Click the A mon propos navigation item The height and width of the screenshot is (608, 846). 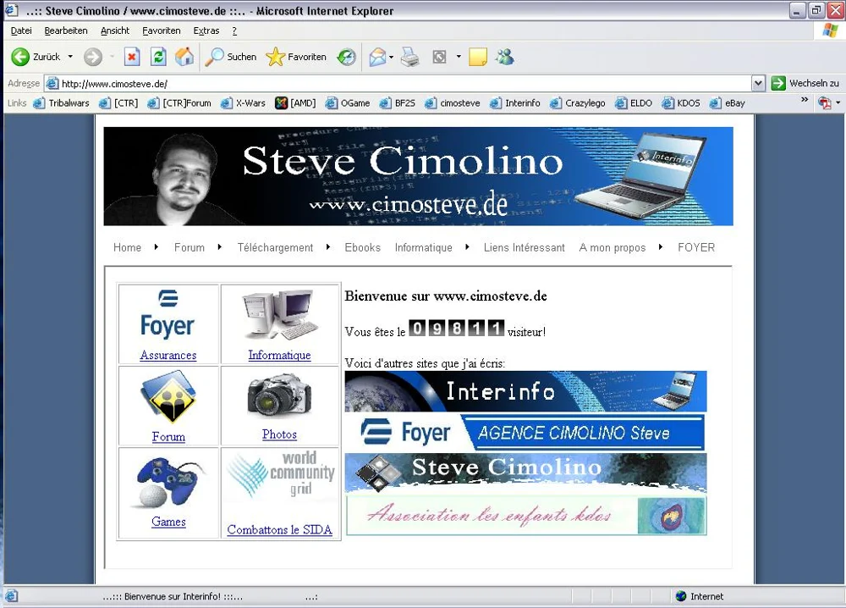[613, 247]
